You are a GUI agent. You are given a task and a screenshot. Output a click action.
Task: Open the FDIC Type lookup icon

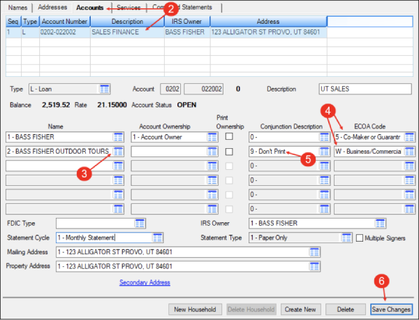(140, 223)
